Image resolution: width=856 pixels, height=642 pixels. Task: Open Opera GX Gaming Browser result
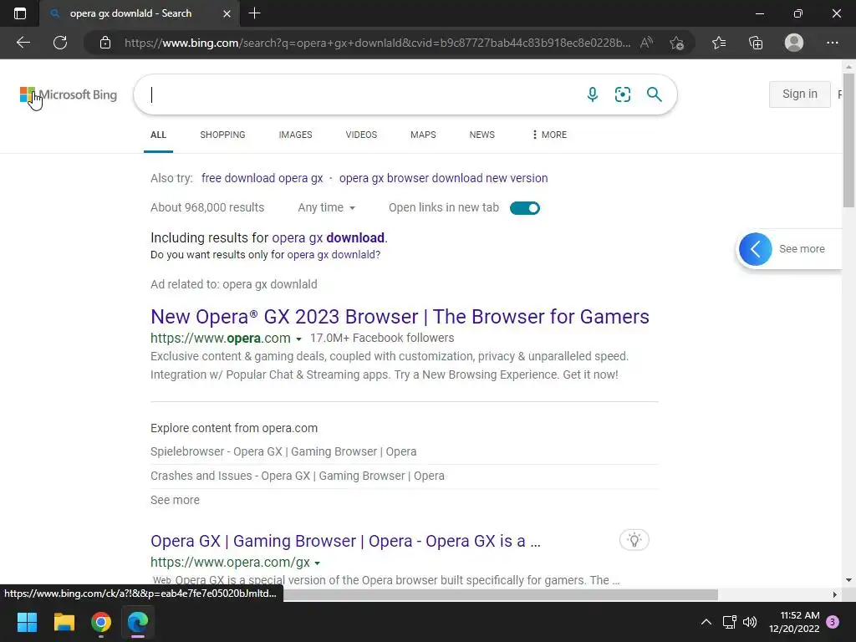tap(345, 541)
